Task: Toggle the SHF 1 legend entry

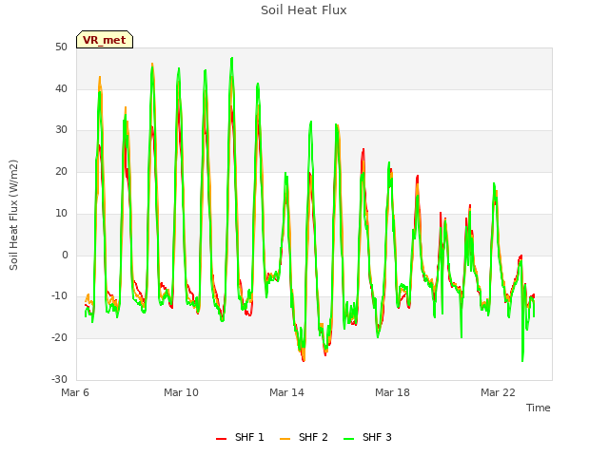Action: click(240, 437)
